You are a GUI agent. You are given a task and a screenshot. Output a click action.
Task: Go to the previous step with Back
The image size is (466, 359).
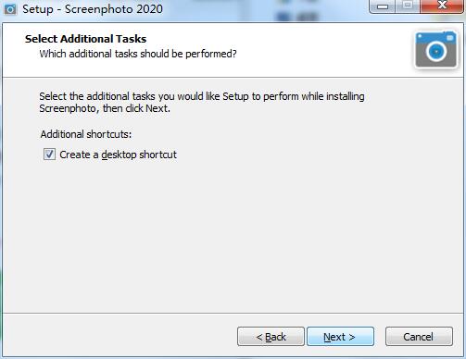[x=271, y=337]
